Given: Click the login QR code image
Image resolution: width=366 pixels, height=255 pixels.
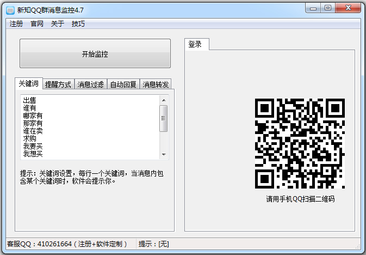Looking at the screenshot, I should pos(300,143).
